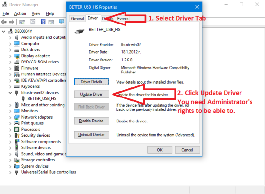Expand the Keyboards category
Screen dimensions: 265x194
point(10,87)
